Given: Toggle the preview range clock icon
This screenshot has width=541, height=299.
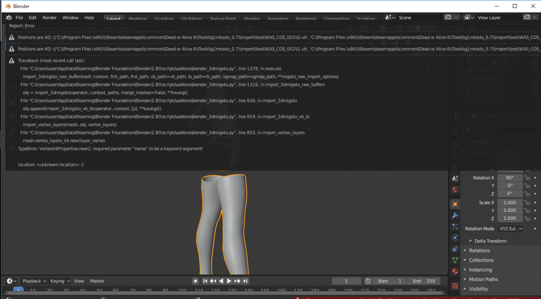Looking at the screenshot, I should tap(368, 281).
